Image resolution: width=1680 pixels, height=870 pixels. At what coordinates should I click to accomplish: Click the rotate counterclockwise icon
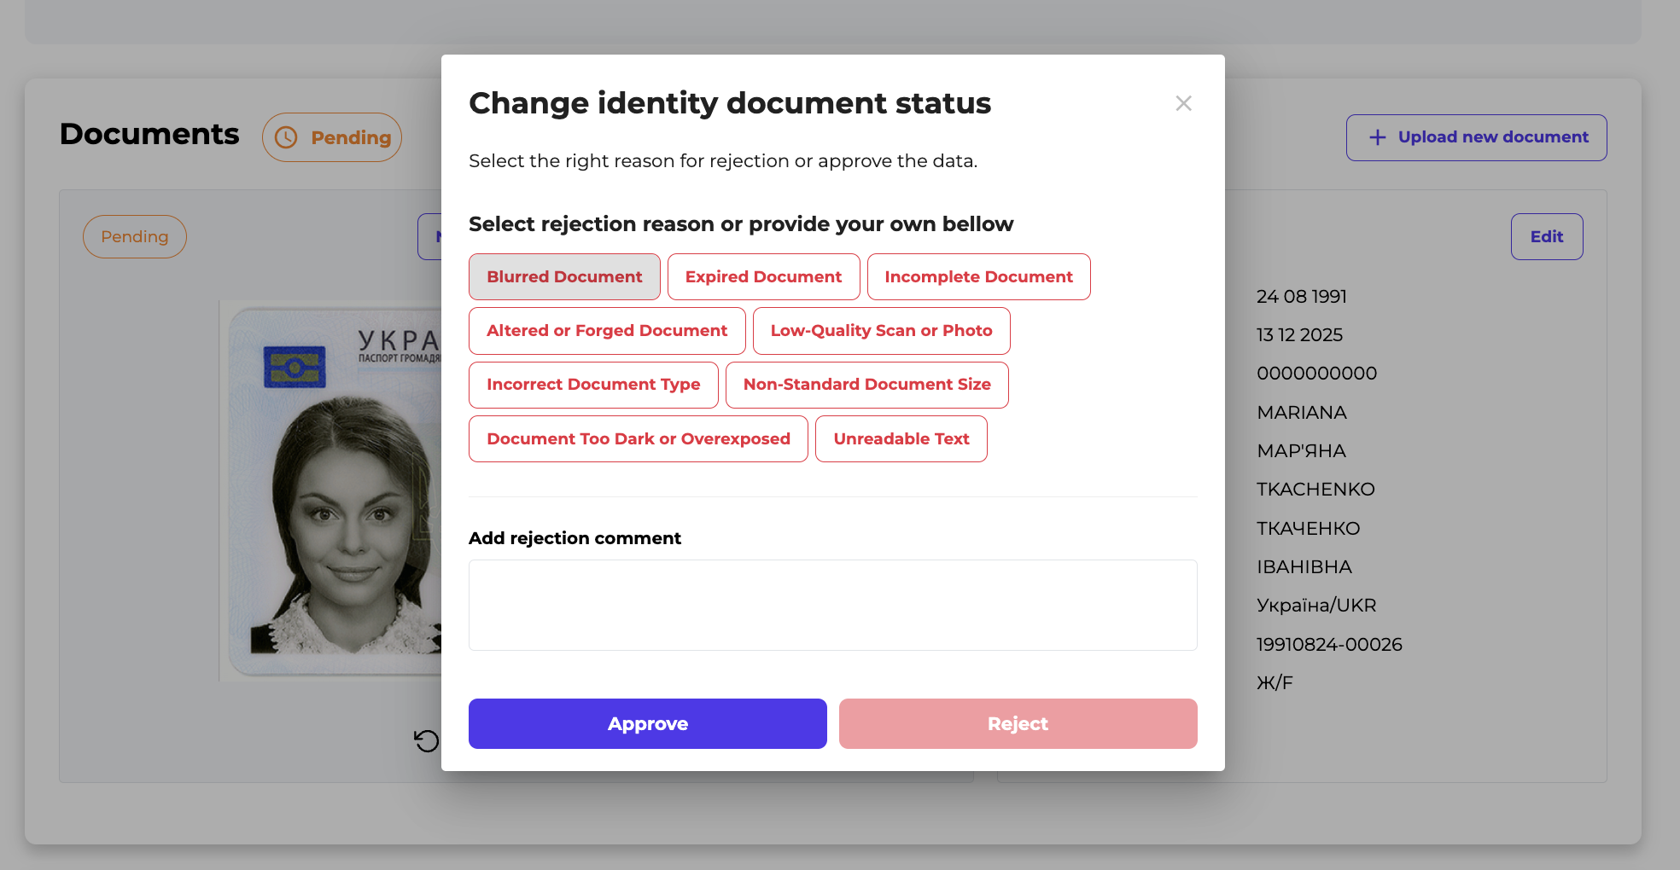click(426, 741)
